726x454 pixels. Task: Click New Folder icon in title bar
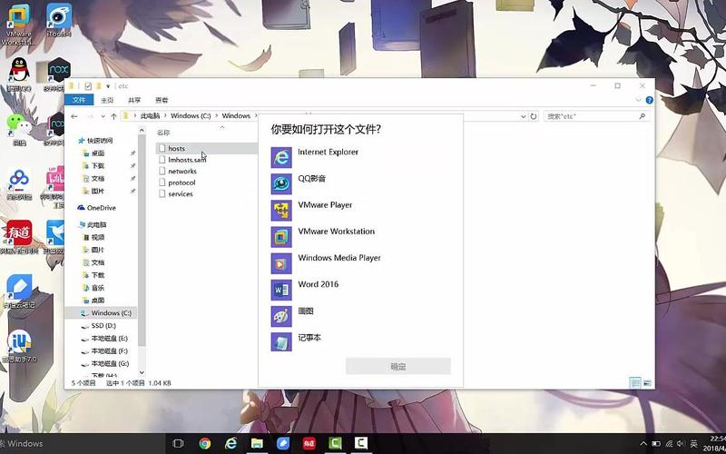pyautogui.click(x=98, y=86)
